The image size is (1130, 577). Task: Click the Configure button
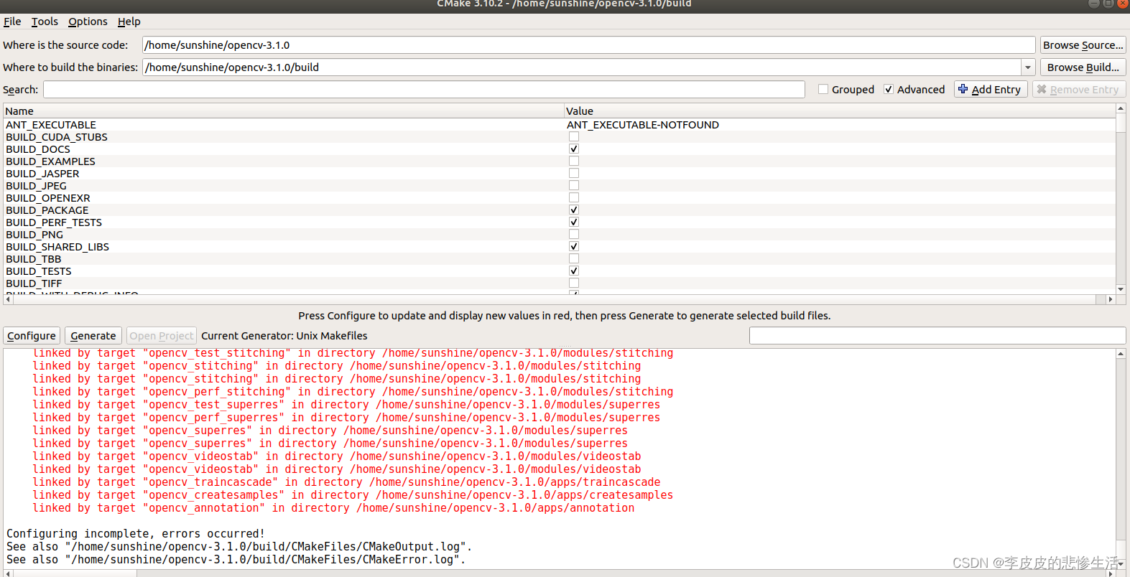click(32, 335)
